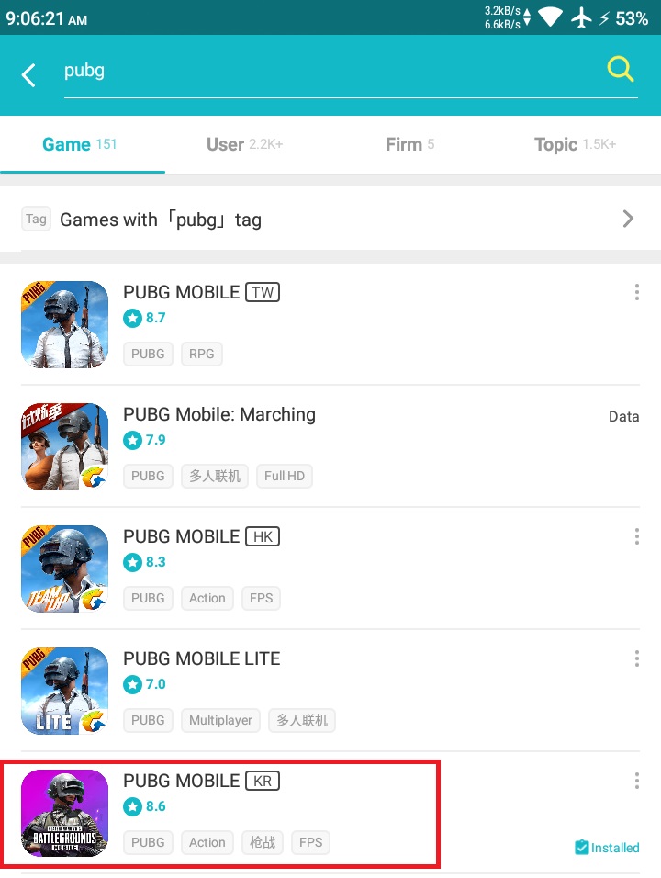
Task: Tap the yellow search magnifier icon
Action: 620,70
